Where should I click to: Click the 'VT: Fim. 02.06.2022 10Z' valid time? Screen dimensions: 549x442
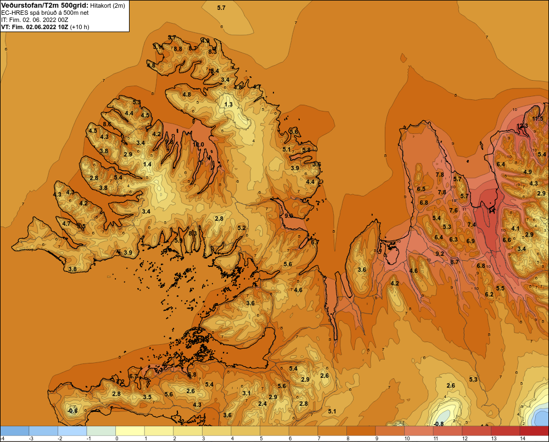pos(35,27)
